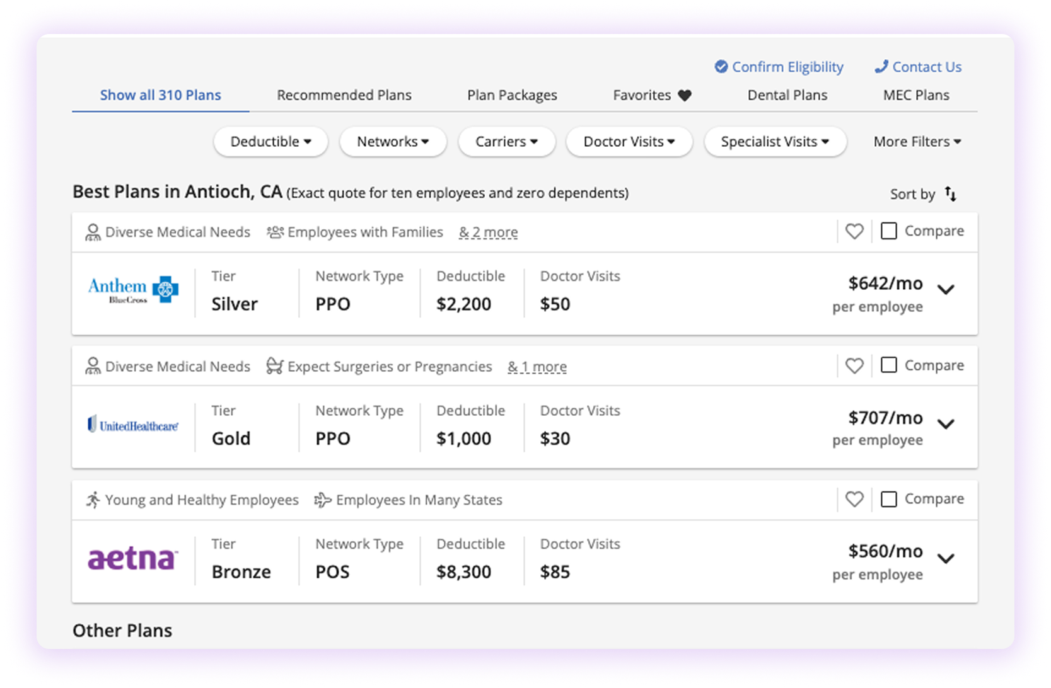This screenshot has height=688, width=1051.
Task: Click the Anthem BlueCross logo
Action: pyautogui.click(x=133, y=290)
